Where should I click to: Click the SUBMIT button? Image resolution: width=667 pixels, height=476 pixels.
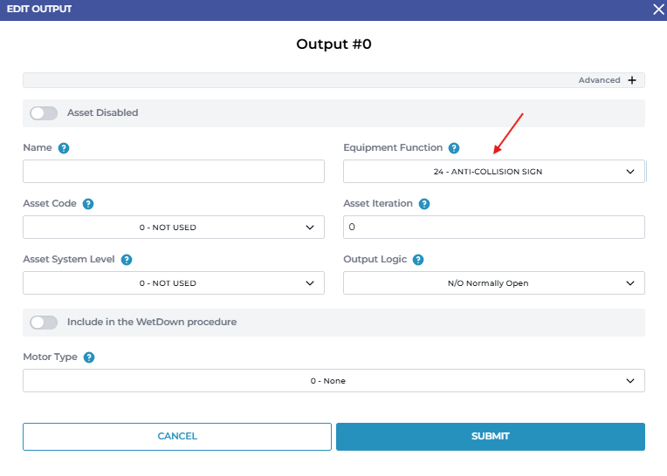pyautogui.click(x=490, y=437)
